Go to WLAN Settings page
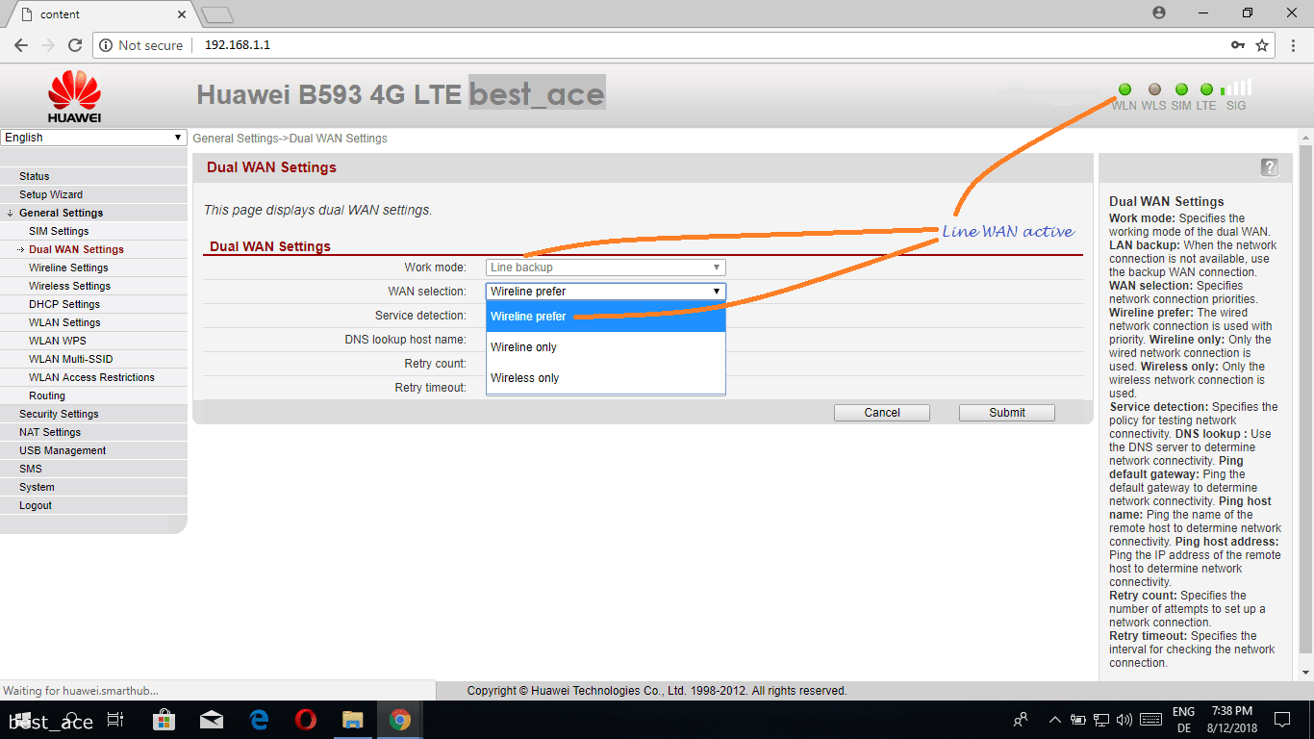The image size is (1314, 739). [64, 322]
